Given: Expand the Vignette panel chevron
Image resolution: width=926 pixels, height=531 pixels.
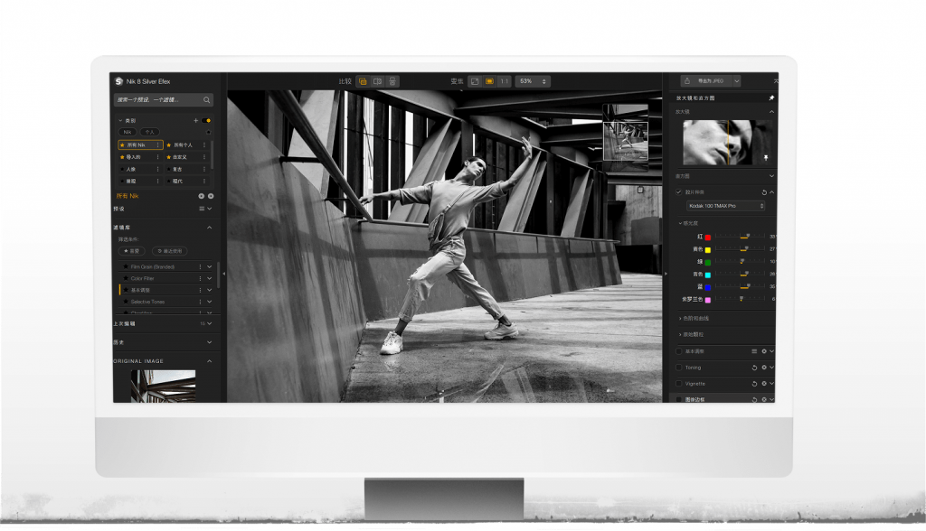Looking at the screenshot, I should pyautogui.click(x=771, y=384).
